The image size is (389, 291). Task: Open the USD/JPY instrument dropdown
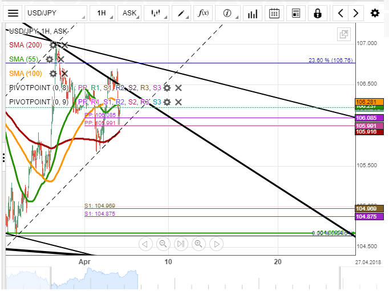tap(56, 13)
